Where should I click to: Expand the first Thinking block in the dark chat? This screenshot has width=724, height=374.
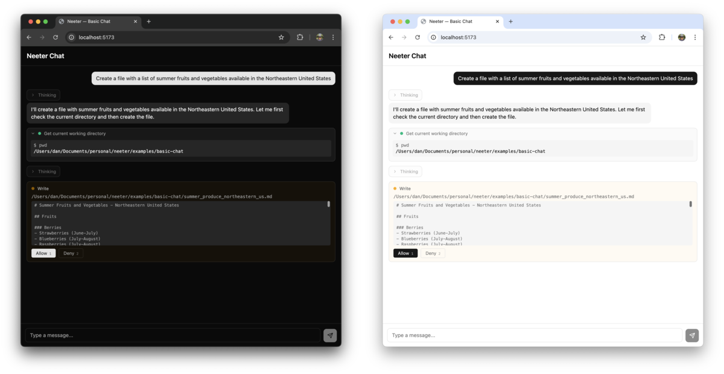43,95
